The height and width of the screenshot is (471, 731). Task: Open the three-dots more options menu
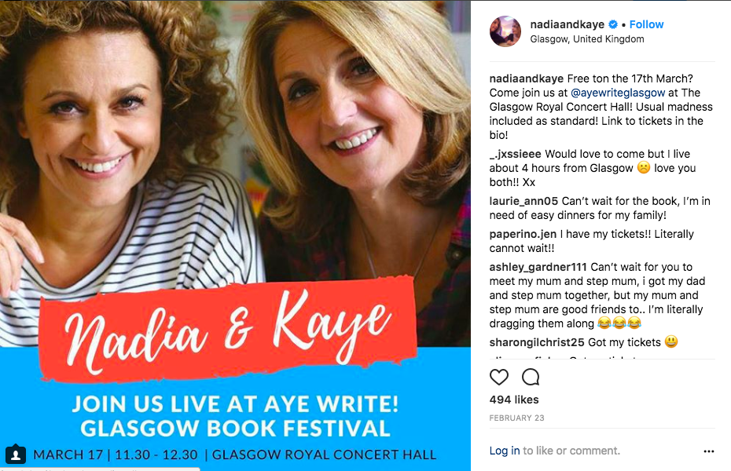(x=709, y=451)
